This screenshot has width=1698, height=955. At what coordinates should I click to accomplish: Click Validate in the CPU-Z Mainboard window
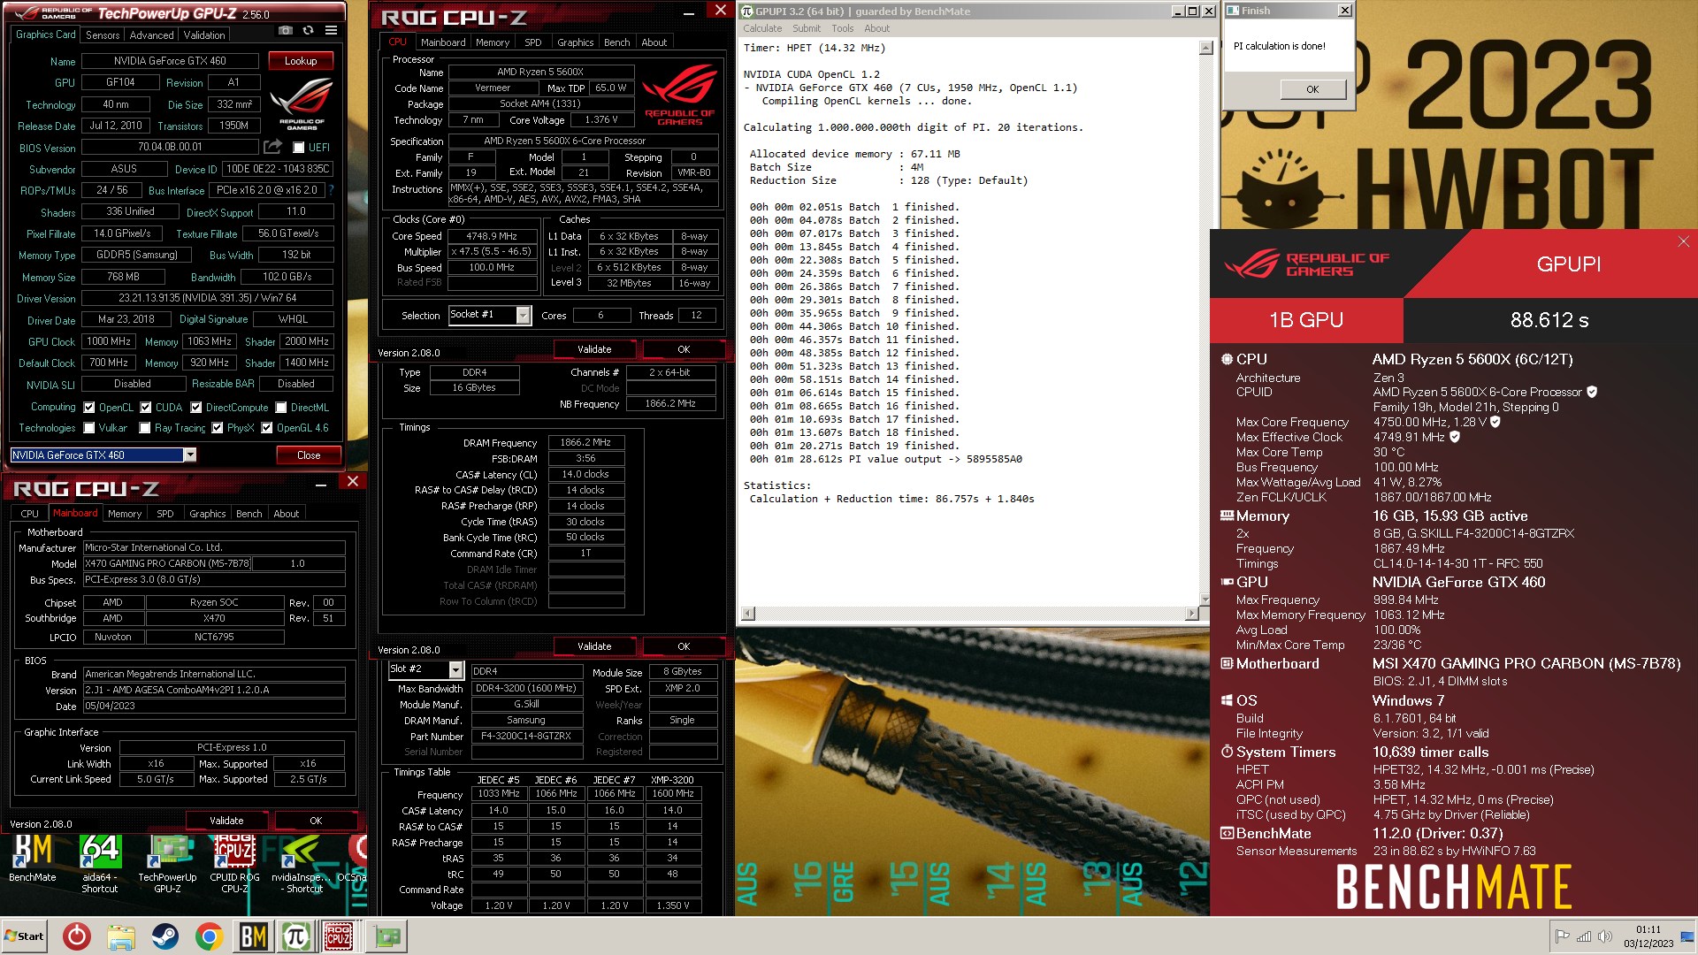click(x=226, y=821)
